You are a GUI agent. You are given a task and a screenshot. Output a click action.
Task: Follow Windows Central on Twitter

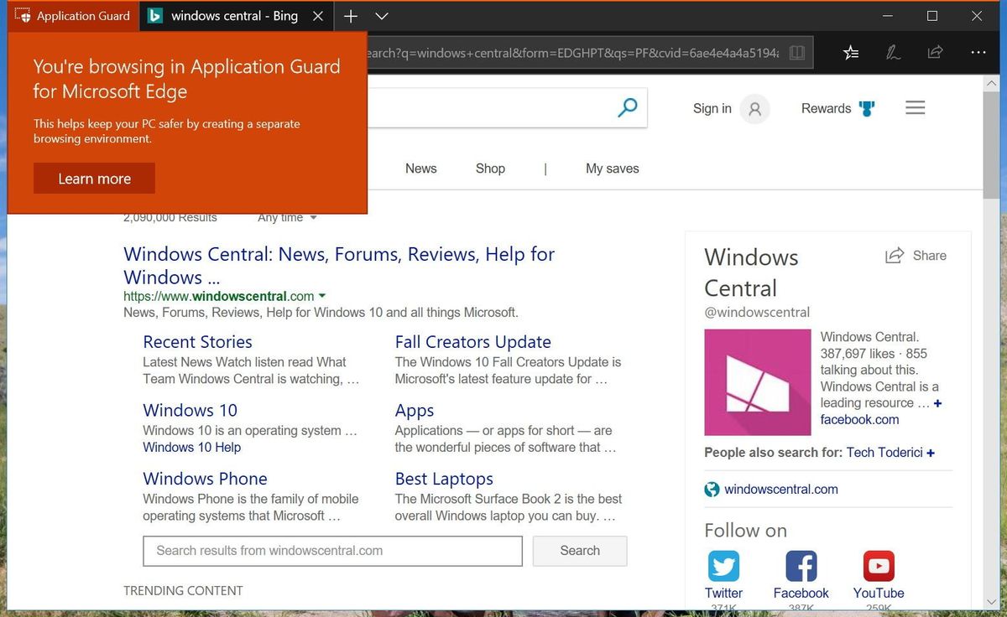723,566
